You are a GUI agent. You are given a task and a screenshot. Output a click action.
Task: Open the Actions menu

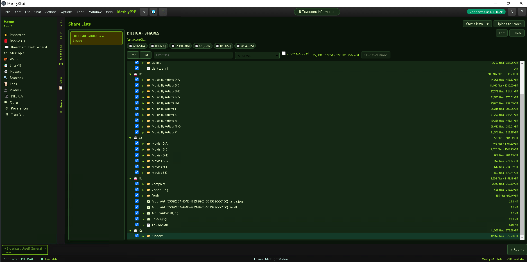pos(51,12)
